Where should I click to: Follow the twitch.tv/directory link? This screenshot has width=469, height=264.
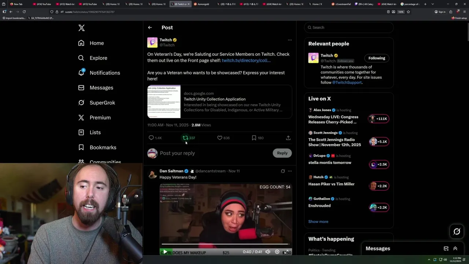[246, 60]
